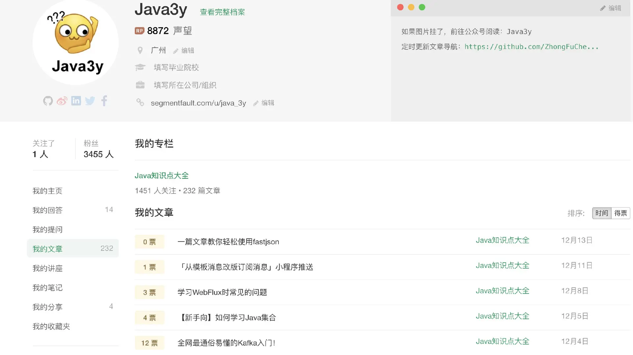Image resolution: width=633 pixels, height=355 pixels.
Task: Open article 一篇文章教你轻松使用fastjson
Action: 228,242
